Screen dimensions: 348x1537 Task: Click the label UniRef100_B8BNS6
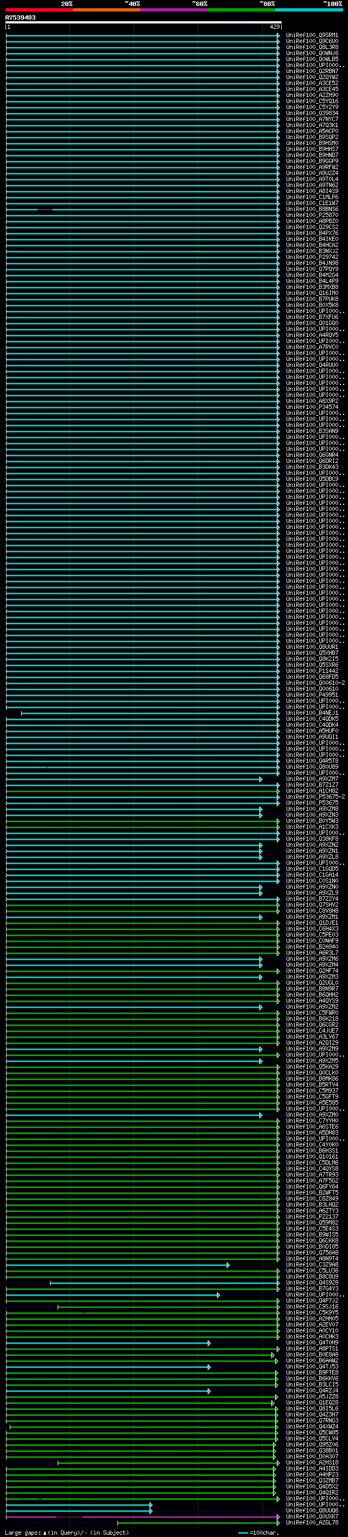312,209
